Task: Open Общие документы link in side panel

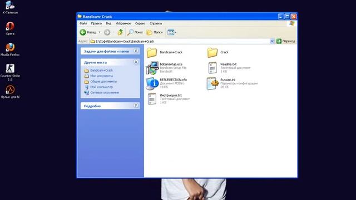Action: tap(103, 81)
